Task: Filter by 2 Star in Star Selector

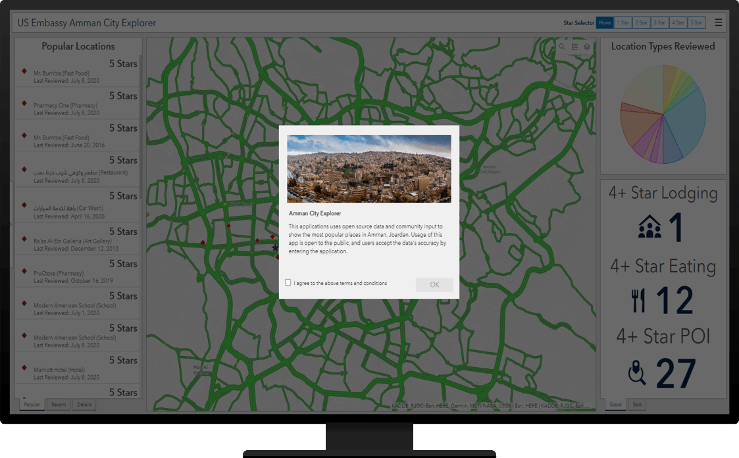Action: 642,22
